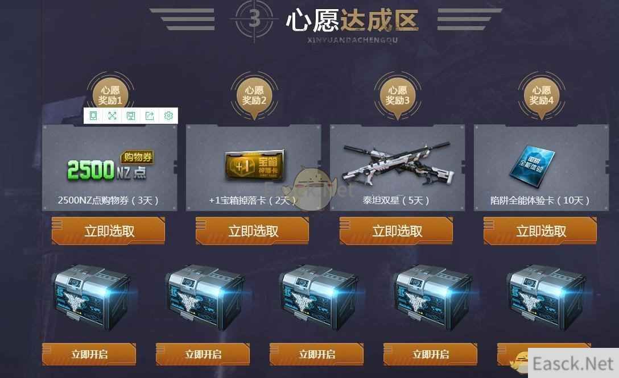Click the first treasure chest image

(92, 298)
